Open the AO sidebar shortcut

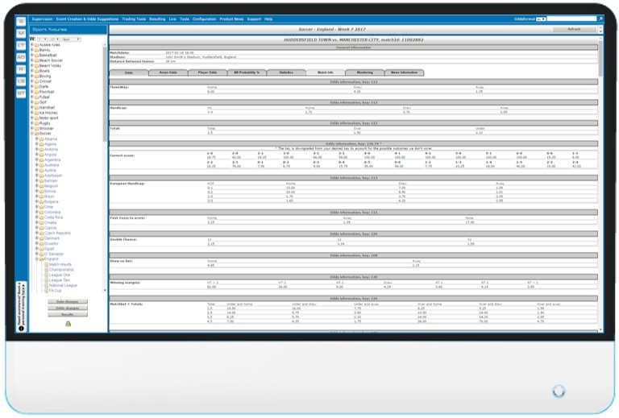[x=21, y=56]
